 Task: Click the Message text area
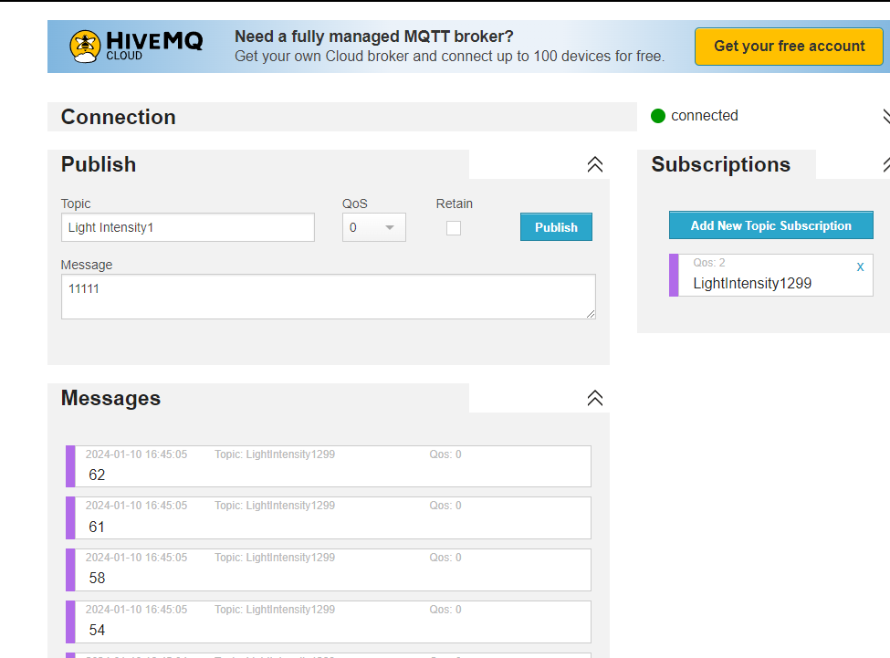328,297
